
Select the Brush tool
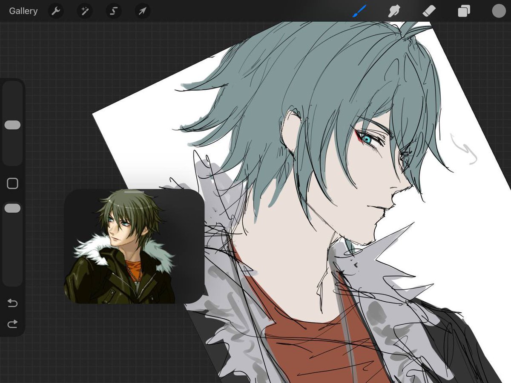click(x=359, y=11)
